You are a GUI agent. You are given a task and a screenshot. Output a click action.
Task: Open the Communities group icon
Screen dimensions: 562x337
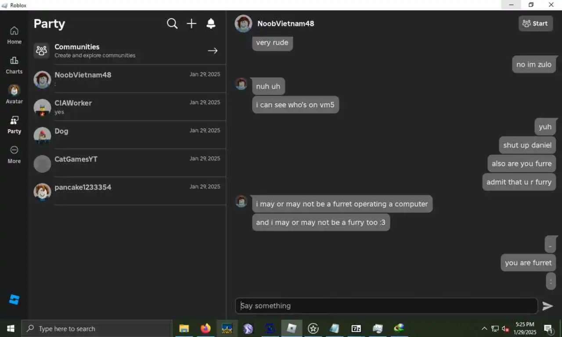click(x=42, y=51)
